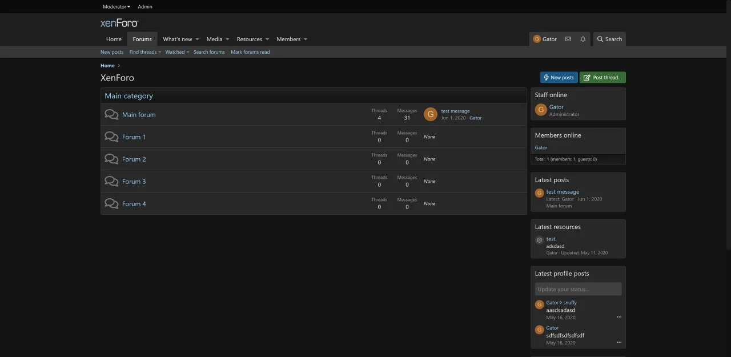Click the test resource gear icon

pyautogui.click(x=539, y=240)
